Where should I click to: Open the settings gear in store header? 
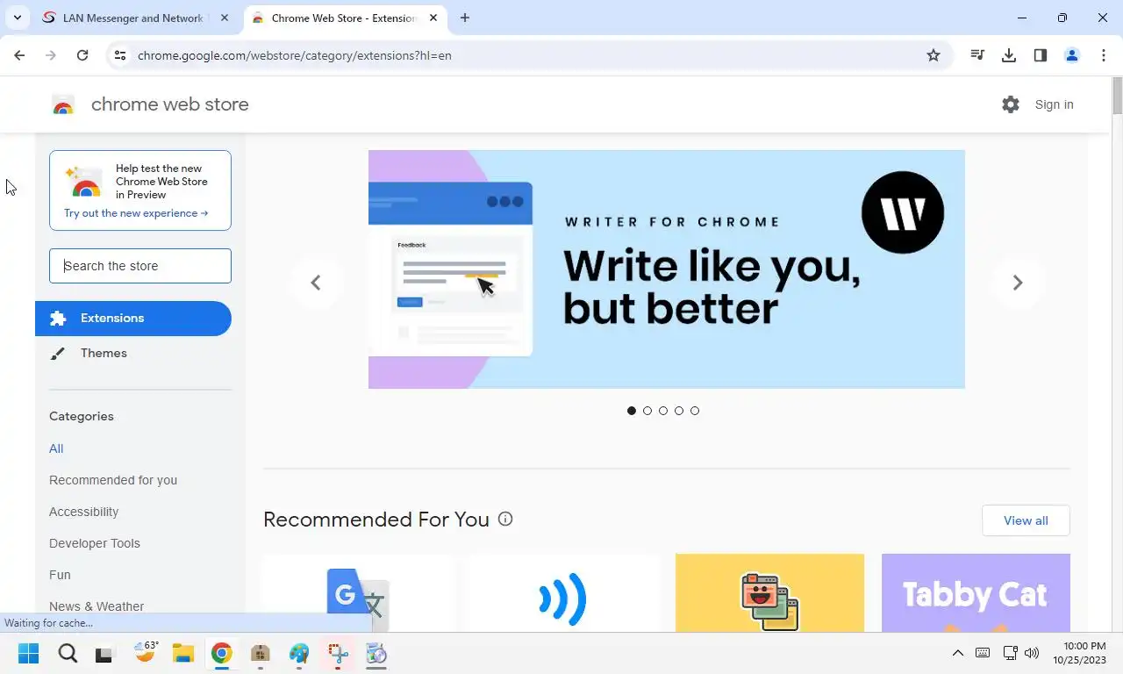(x=1011, y=104)
